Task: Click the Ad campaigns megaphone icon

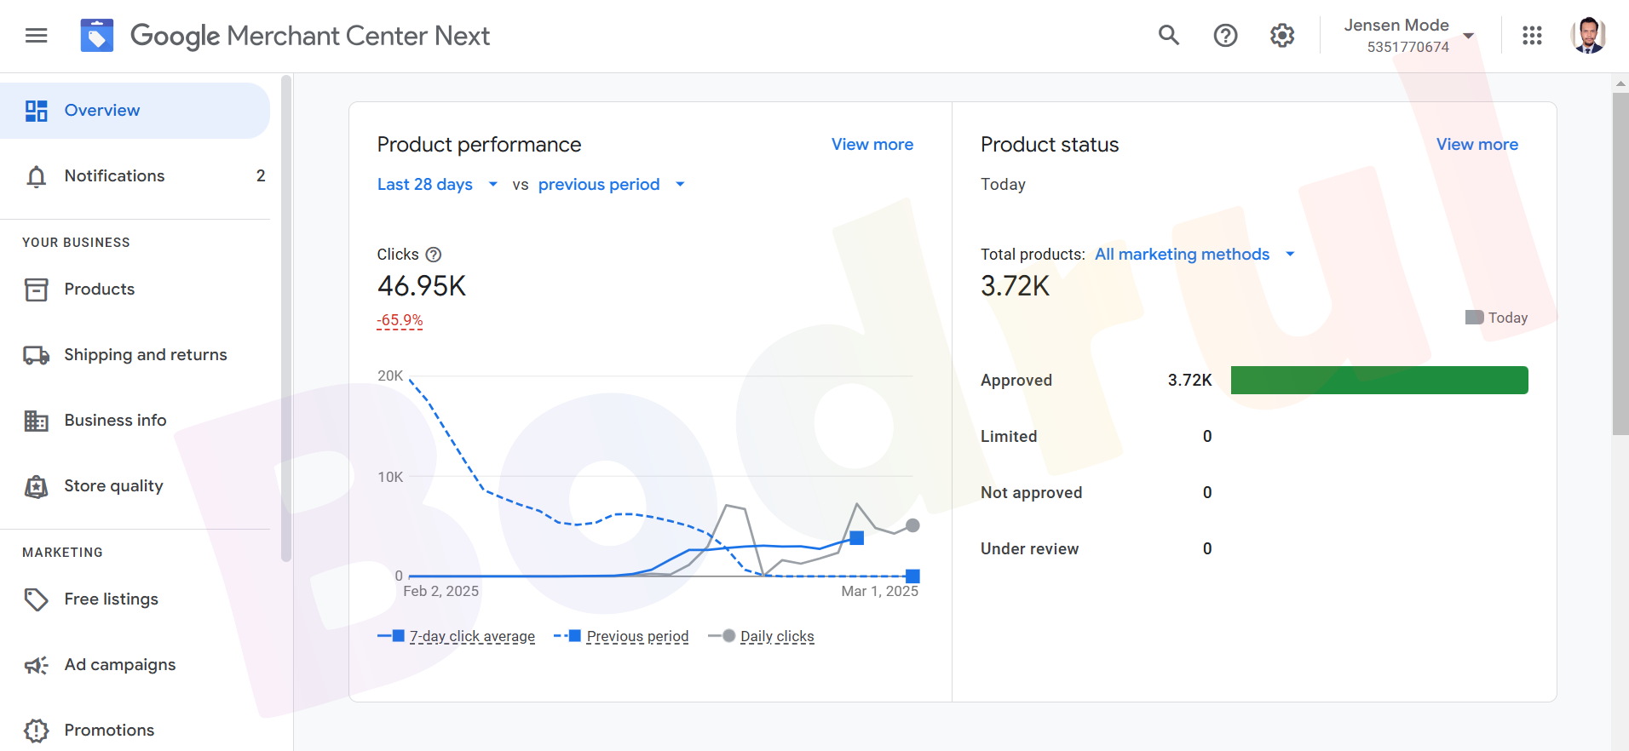Action: [x=37, y=665]
